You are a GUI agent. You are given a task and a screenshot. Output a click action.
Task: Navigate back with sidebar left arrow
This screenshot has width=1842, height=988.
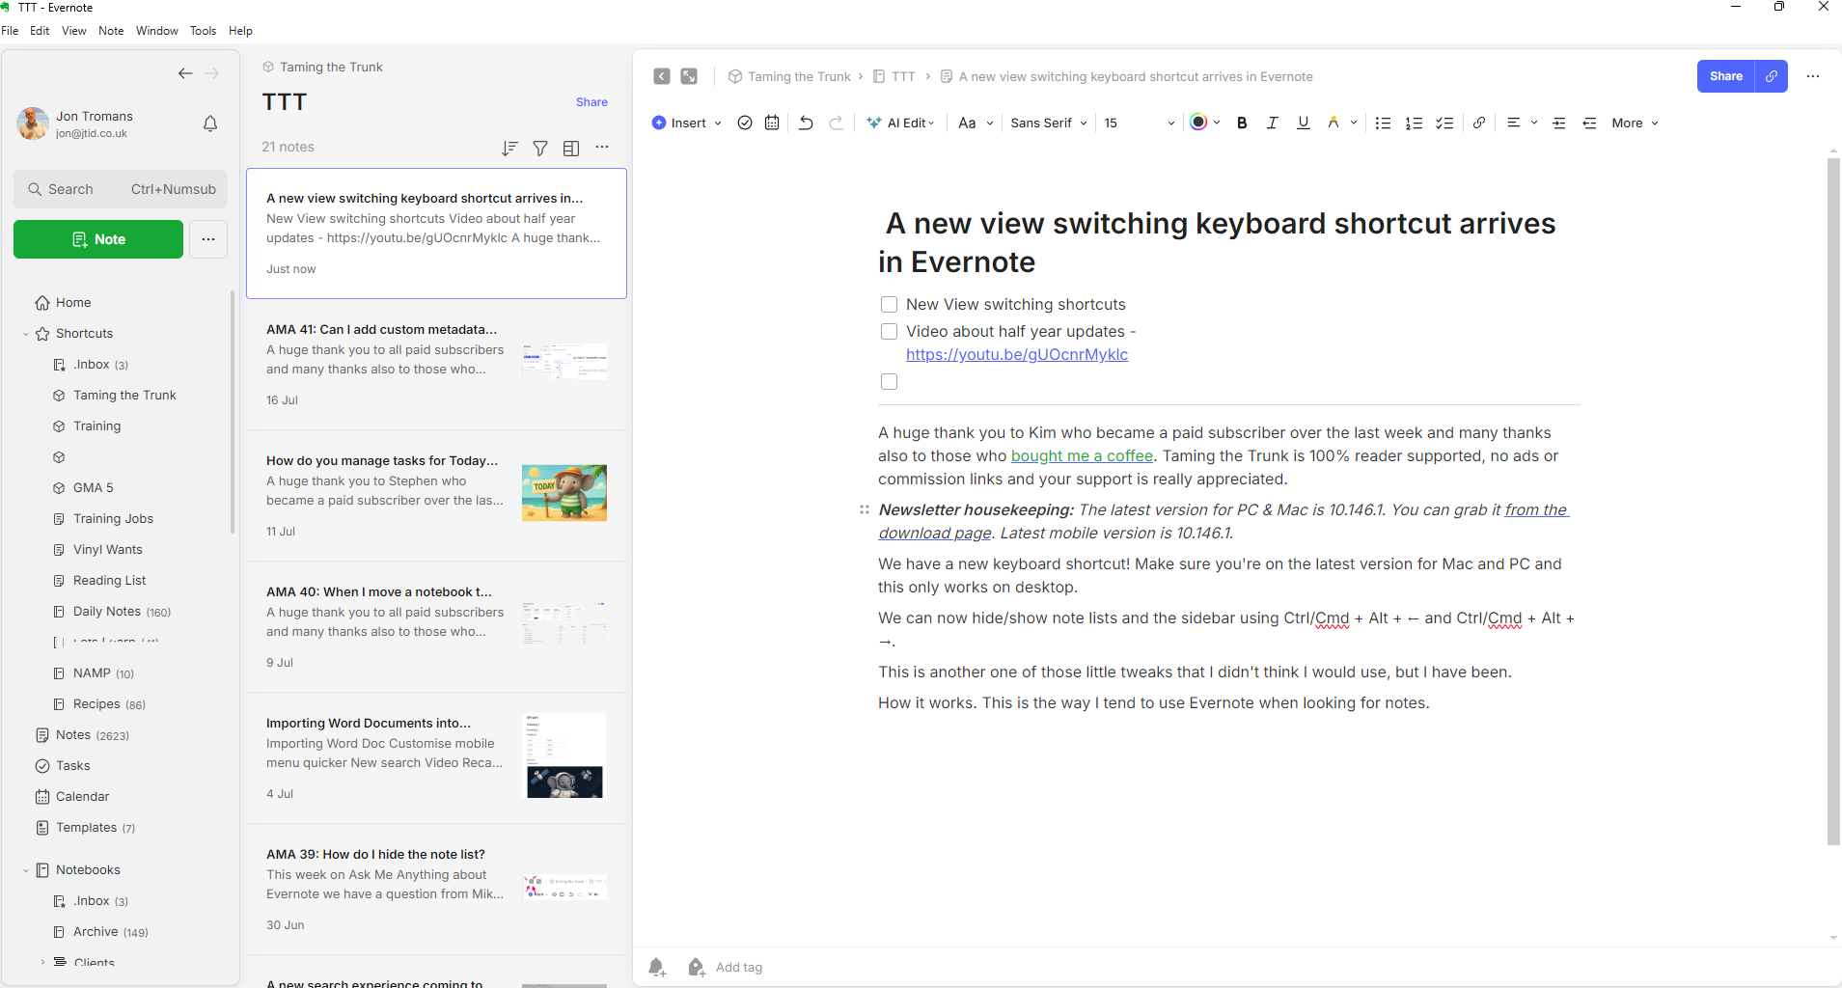tap(185, 73)
